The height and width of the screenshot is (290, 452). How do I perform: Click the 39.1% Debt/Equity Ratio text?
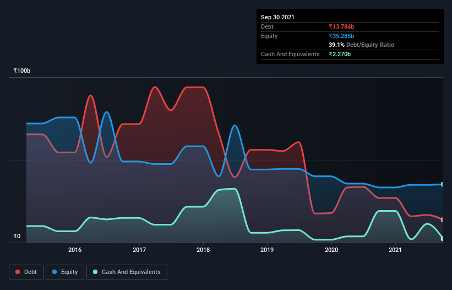click(x=362, y=45)
